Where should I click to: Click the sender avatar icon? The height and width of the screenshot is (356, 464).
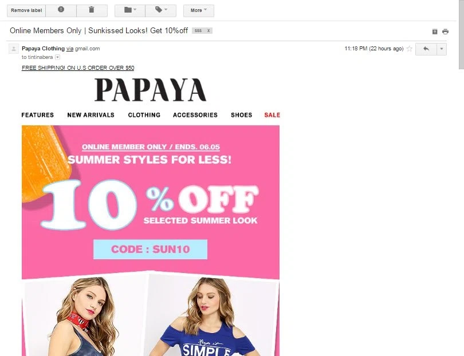(14, 49)
